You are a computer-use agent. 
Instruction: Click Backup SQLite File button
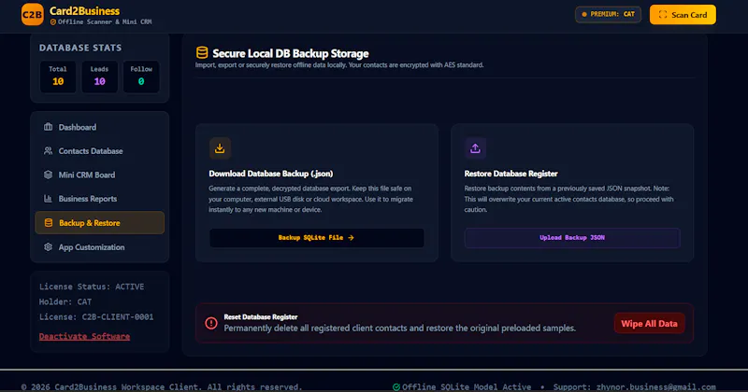point(317,238)
